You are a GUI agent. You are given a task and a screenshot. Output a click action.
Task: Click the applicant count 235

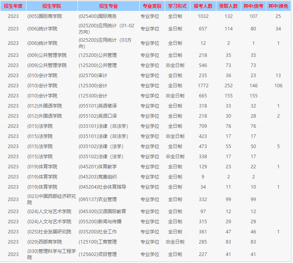(x=203, y=76)
